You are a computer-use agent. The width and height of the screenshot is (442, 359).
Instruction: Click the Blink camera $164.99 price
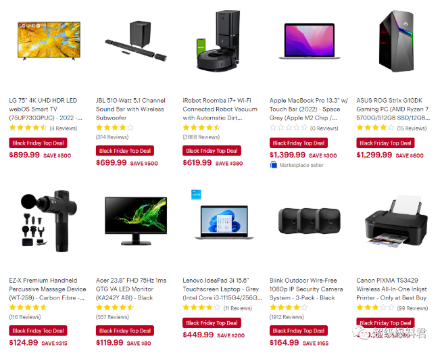point(284,343)
